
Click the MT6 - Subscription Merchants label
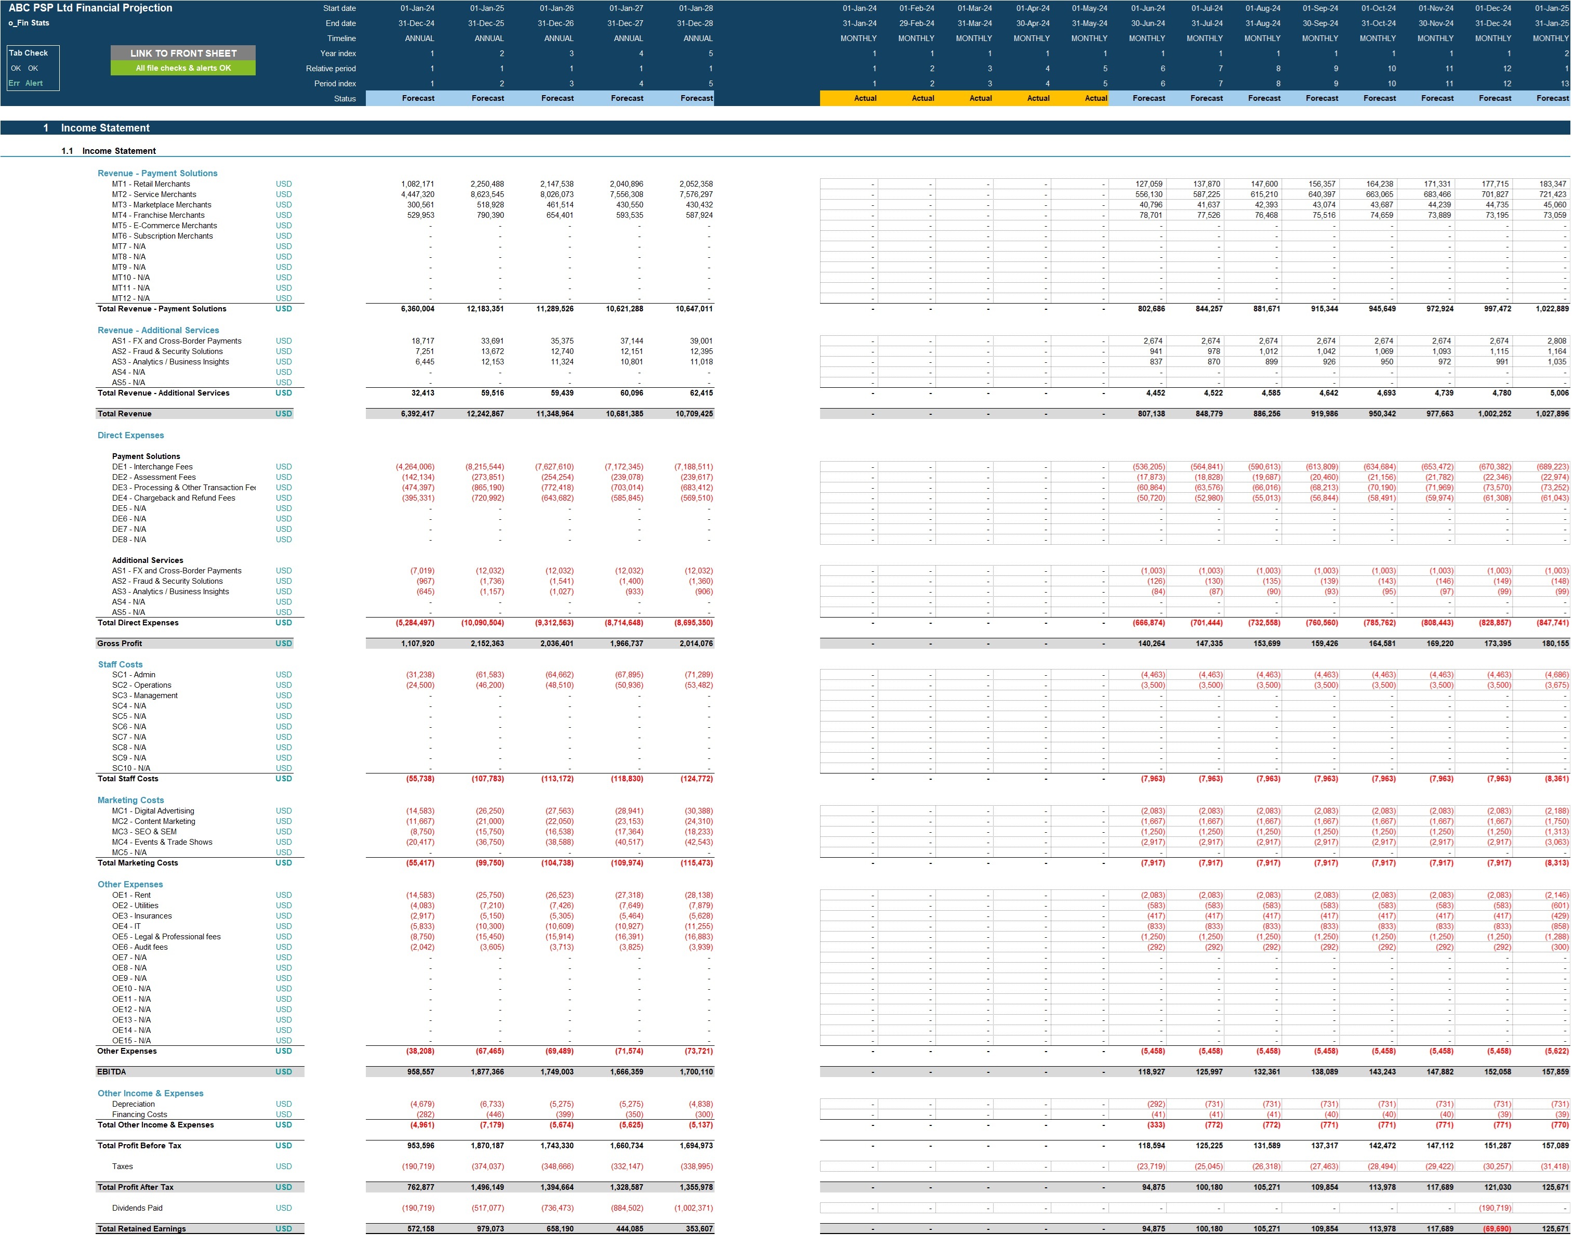click(163, 236)
